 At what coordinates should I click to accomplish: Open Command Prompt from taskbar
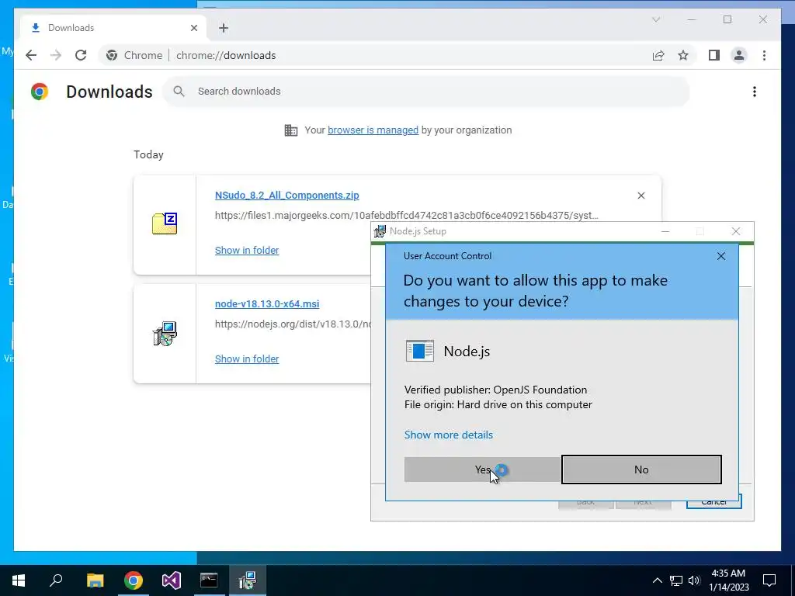point(209,580)
